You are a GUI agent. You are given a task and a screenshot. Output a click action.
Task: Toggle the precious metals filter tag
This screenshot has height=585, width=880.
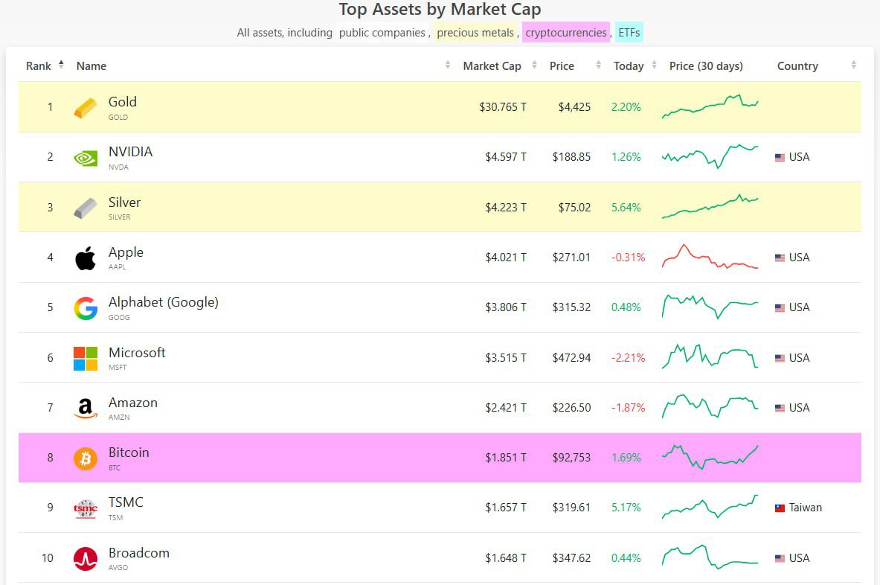[475, 33]
